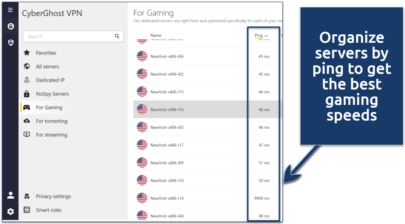The image size is (405, 224).
Task: Select the Dedicated IP section
Action: pos(50,80)
